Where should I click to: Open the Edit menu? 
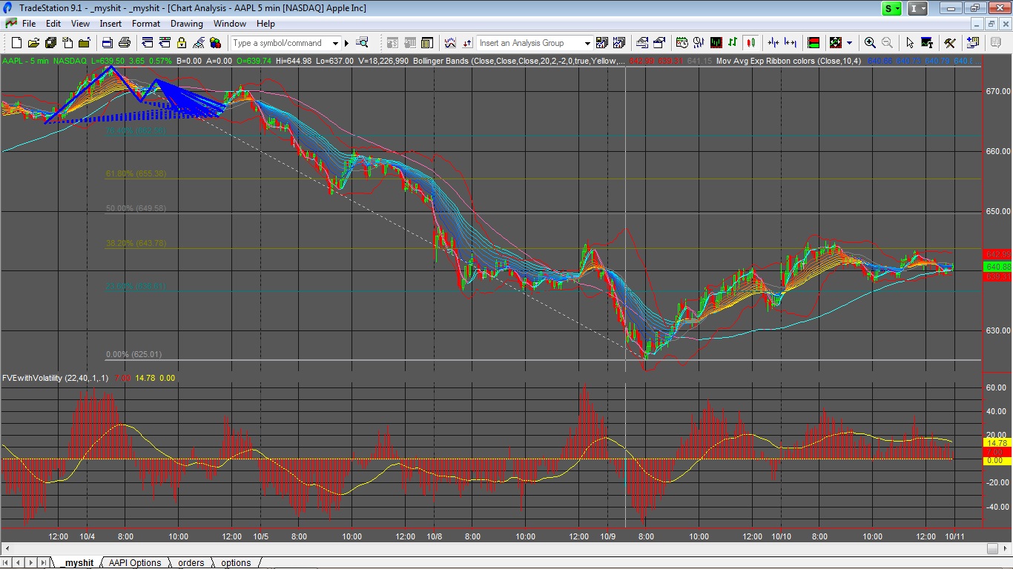click(x=53, y=24)
